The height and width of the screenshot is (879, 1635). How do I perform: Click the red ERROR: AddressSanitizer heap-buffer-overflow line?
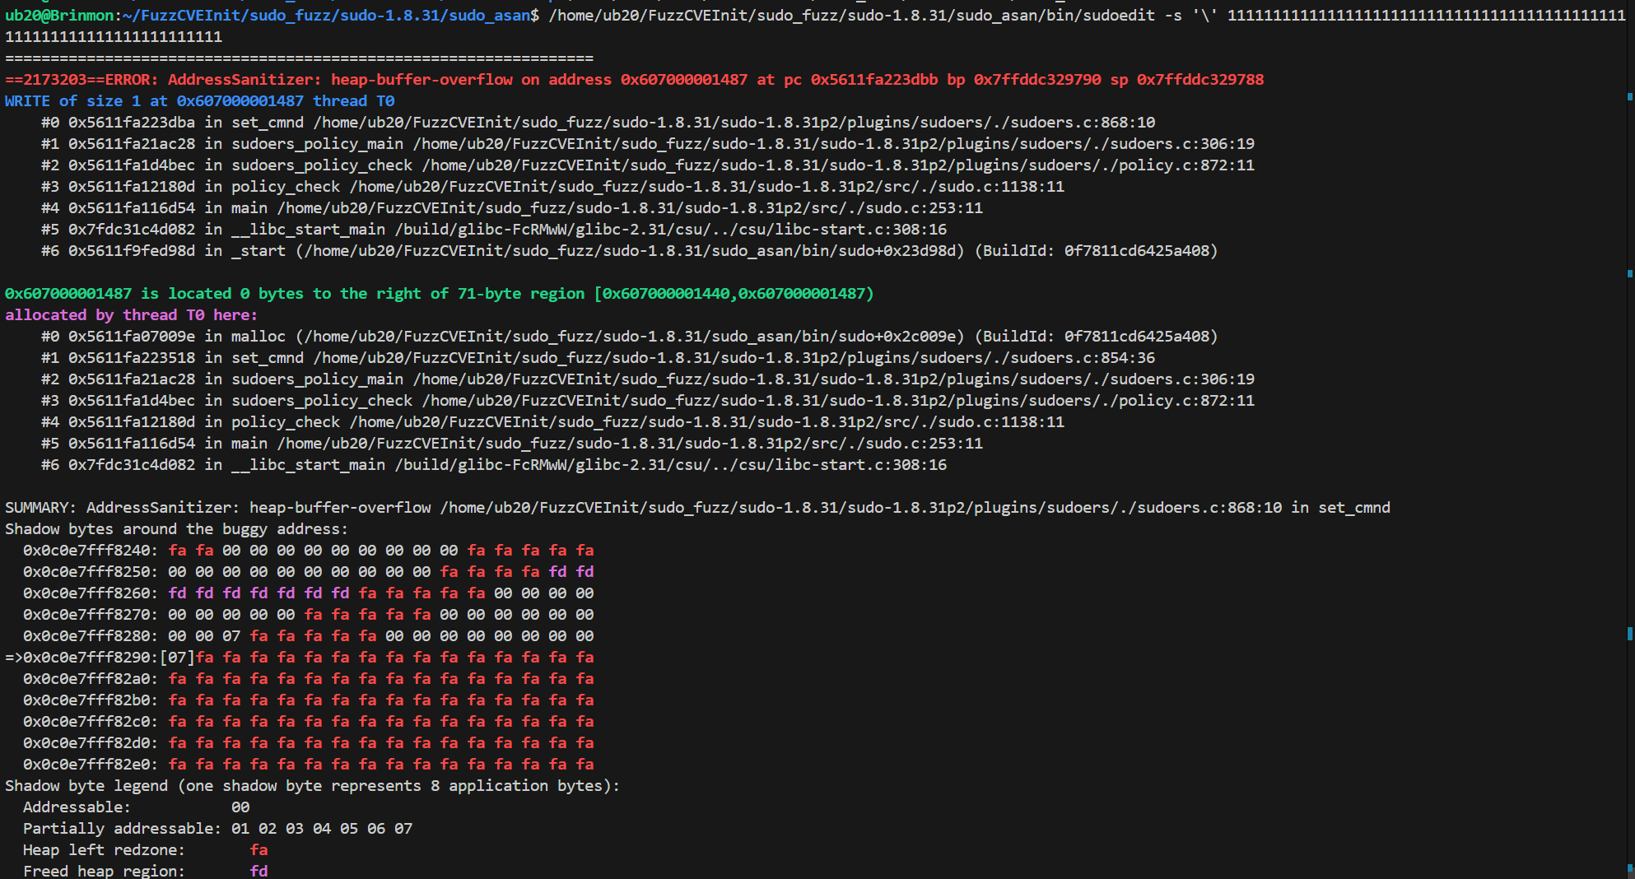(634, 80)
